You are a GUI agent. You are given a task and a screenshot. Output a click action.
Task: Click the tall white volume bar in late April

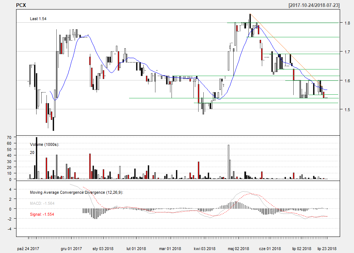(229, 162)
